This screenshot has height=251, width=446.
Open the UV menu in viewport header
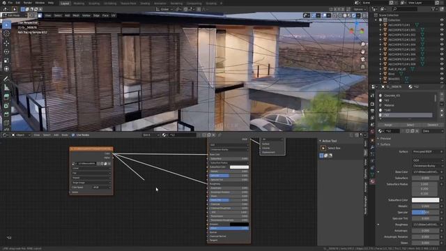coord(114,15)
